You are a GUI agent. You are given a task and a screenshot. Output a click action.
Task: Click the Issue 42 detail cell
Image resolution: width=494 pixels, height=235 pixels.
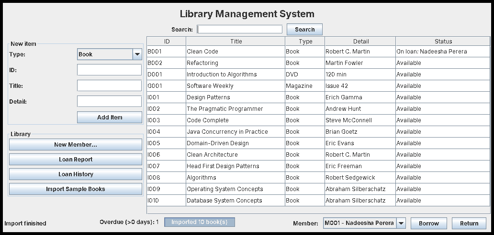(x=360, y=86)
